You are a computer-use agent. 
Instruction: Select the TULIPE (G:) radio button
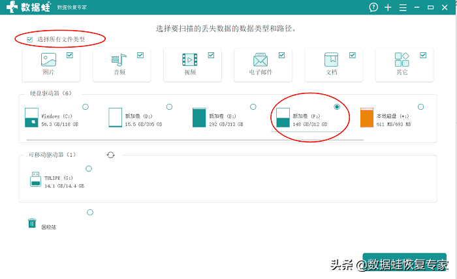89,169
